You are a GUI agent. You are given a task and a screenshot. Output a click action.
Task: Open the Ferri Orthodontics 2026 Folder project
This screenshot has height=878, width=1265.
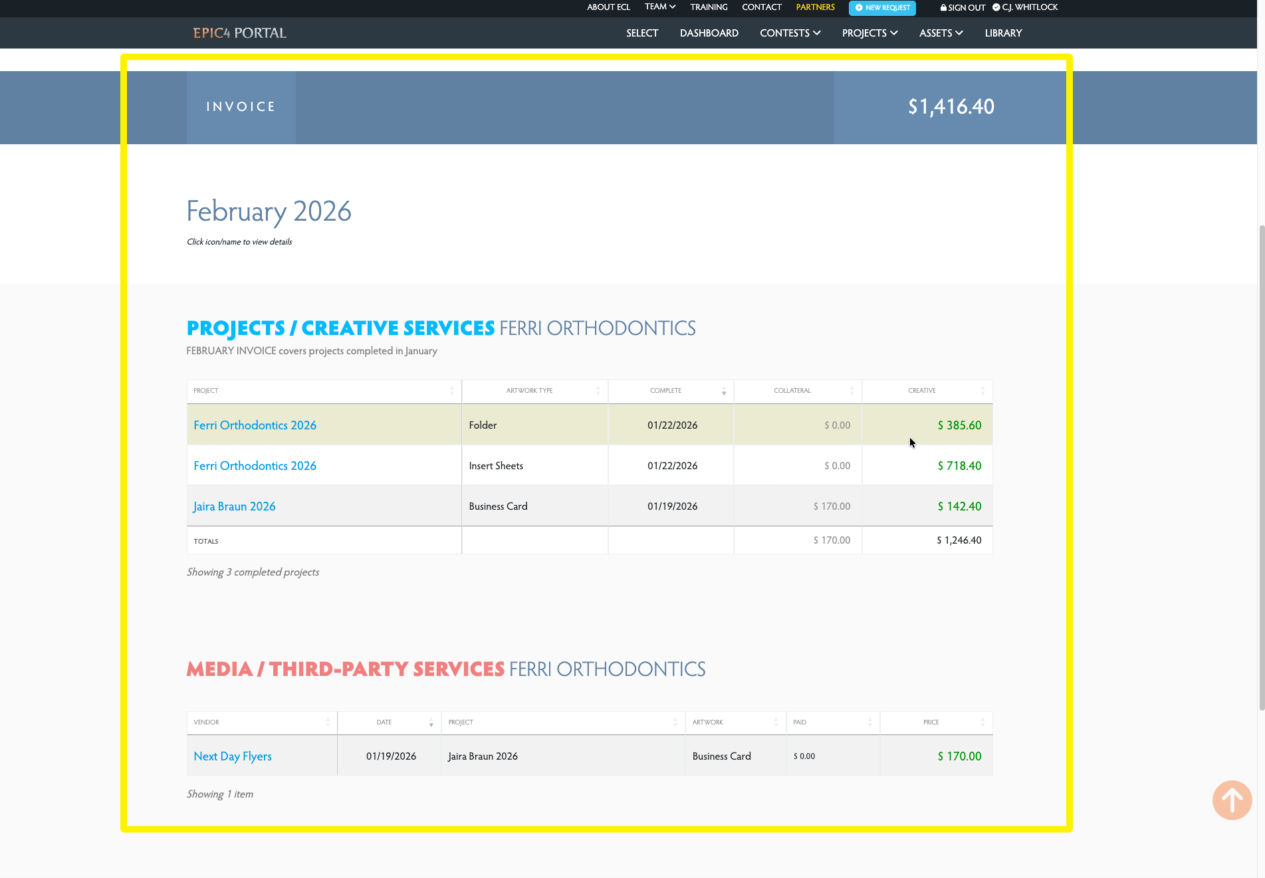pos(255,425)
